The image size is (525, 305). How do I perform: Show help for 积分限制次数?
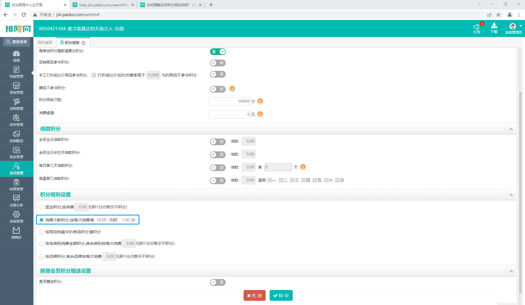(260, 101)
